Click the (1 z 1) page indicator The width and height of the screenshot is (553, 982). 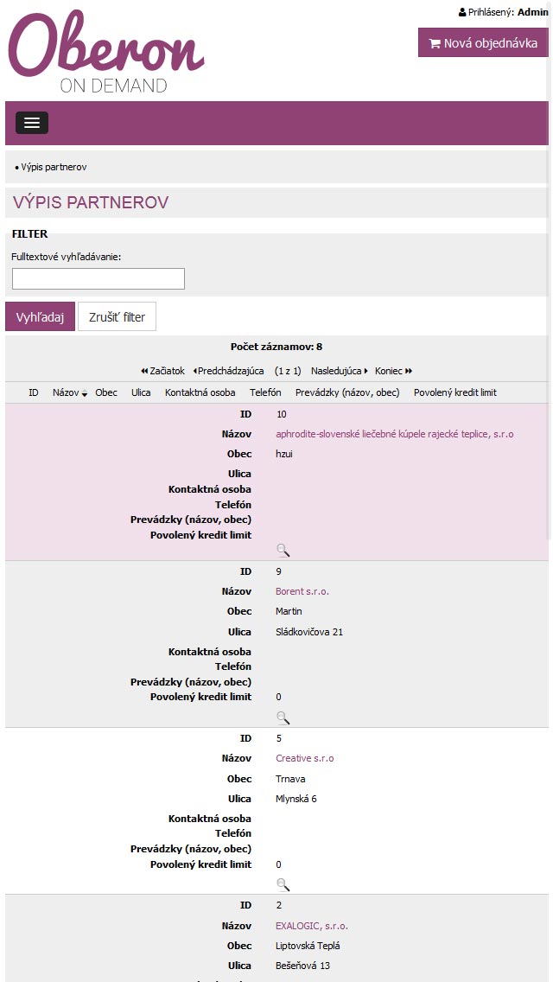(288, 371)
